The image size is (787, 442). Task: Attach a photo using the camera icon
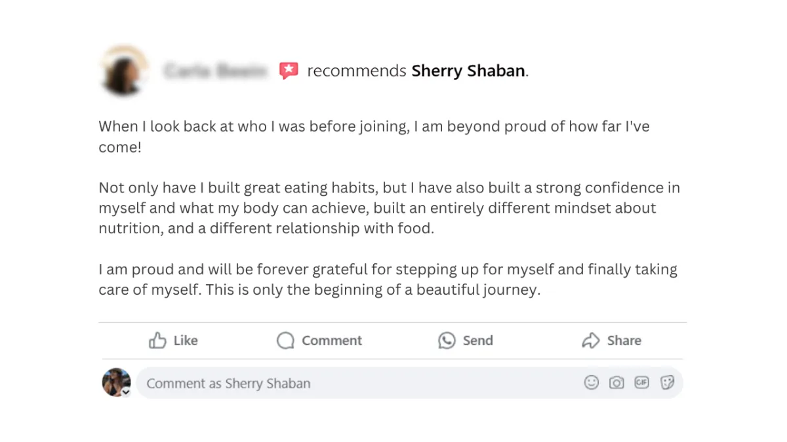616,383
